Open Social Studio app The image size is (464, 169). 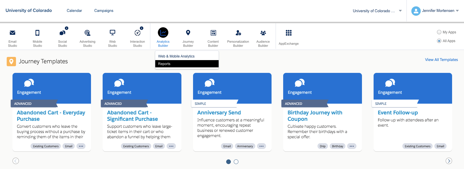click(63, 38)
